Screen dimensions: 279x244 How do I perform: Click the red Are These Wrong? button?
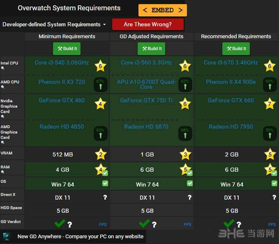coord(148,24)
